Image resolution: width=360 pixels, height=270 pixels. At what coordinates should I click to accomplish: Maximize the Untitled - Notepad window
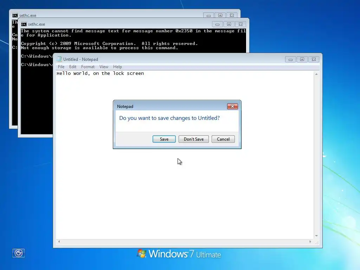302,59
